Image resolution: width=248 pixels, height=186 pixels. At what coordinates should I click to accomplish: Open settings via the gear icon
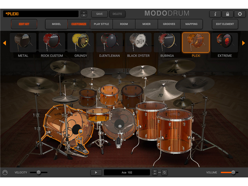click(240, 14)
